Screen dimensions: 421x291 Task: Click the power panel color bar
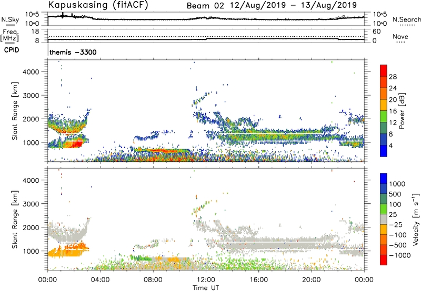coord(384,110)
